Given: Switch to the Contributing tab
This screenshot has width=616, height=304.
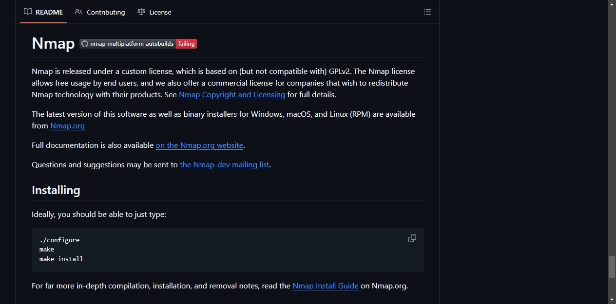Looking at the screenshot, I should coord(100,12).
